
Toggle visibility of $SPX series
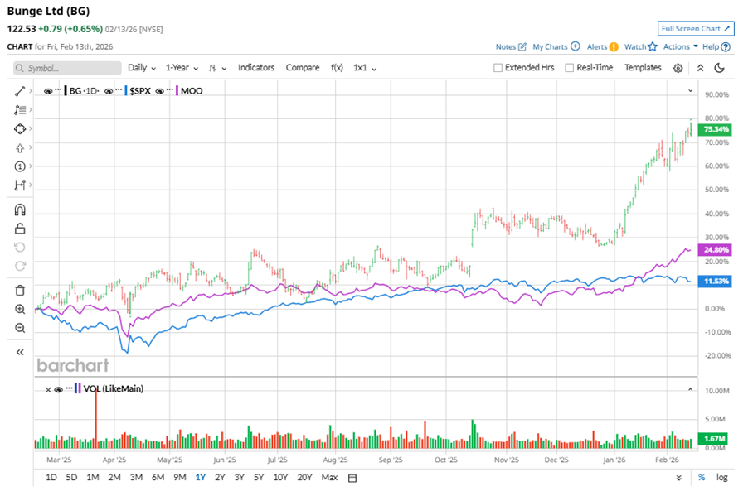(109, 91)
